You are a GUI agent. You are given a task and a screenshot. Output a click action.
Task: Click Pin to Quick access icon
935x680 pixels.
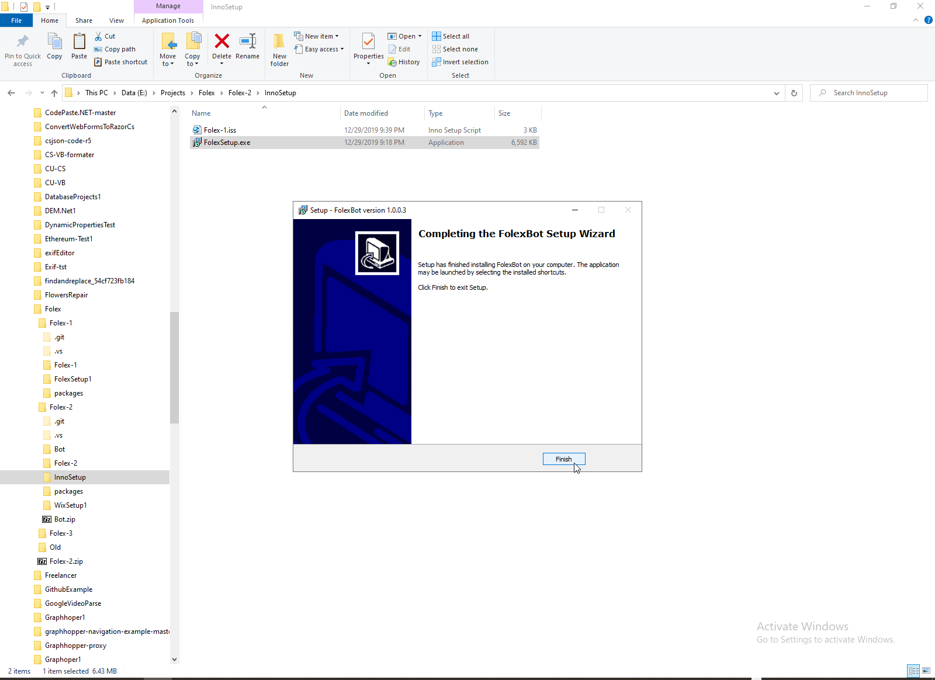23,41
